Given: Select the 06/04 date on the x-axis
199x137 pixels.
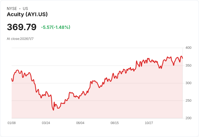Looking at the screenshot, I should click(x=80, y=123).
